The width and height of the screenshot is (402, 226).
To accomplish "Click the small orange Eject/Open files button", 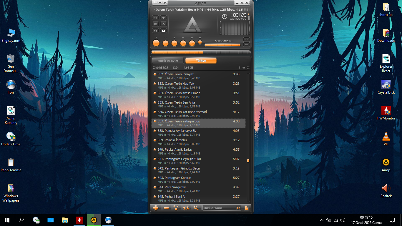I will click(x=200, y=42).
